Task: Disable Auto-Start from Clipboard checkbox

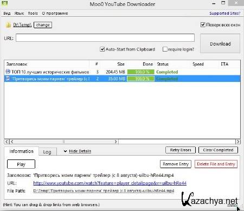Action: tap(102, 49)
